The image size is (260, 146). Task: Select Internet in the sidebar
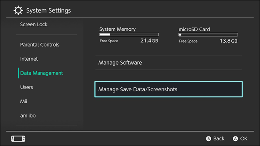(x=29, y=59)
